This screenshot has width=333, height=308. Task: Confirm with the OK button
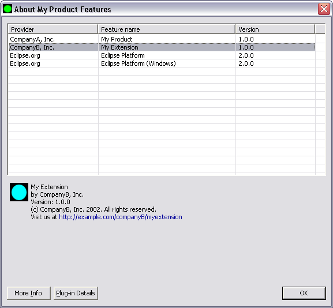(304, 293)
